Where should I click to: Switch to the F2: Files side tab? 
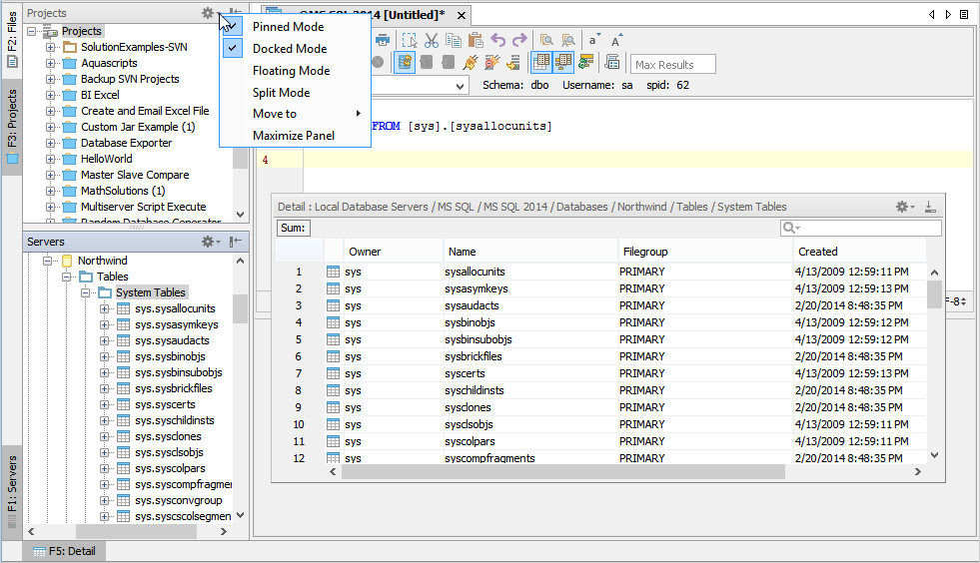[12, 40]
